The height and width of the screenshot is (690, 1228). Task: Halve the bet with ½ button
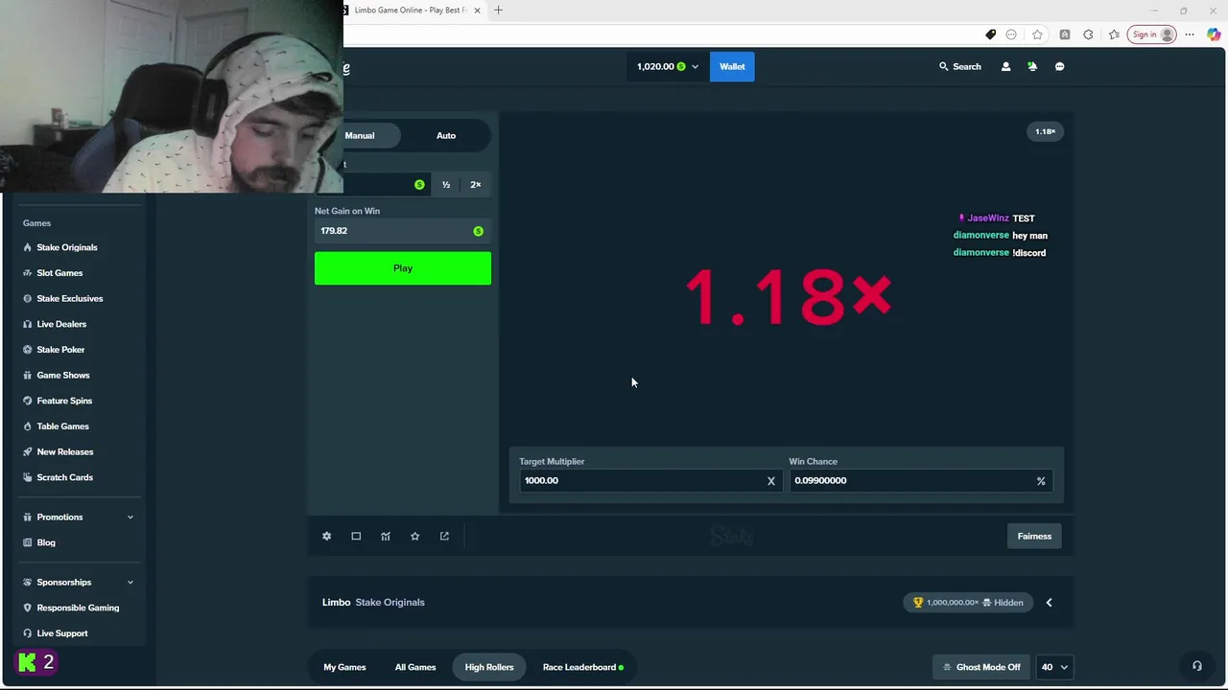[x=446, y=185]
